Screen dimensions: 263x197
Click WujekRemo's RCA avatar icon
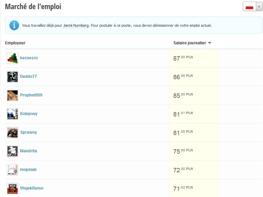click(x=13, y=189)
